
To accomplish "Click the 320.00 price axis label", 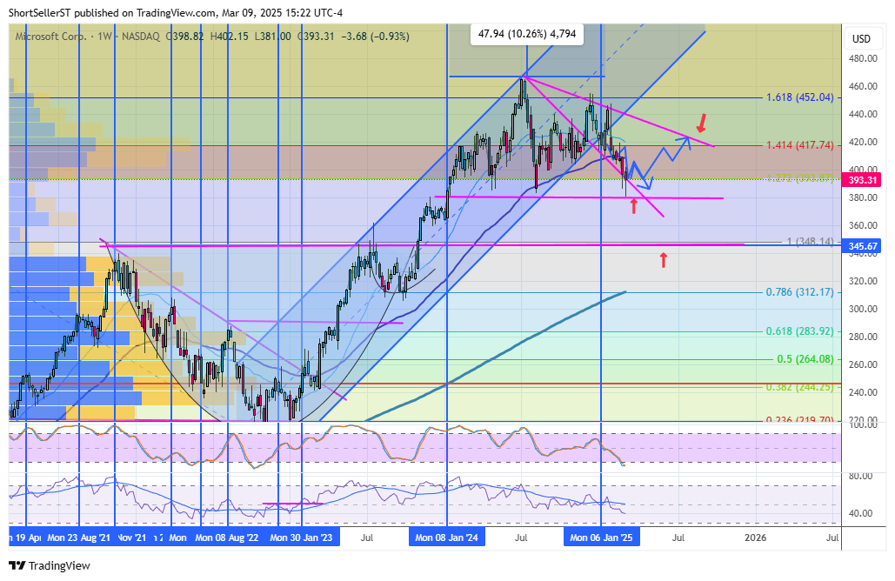I will click(863, 281).
